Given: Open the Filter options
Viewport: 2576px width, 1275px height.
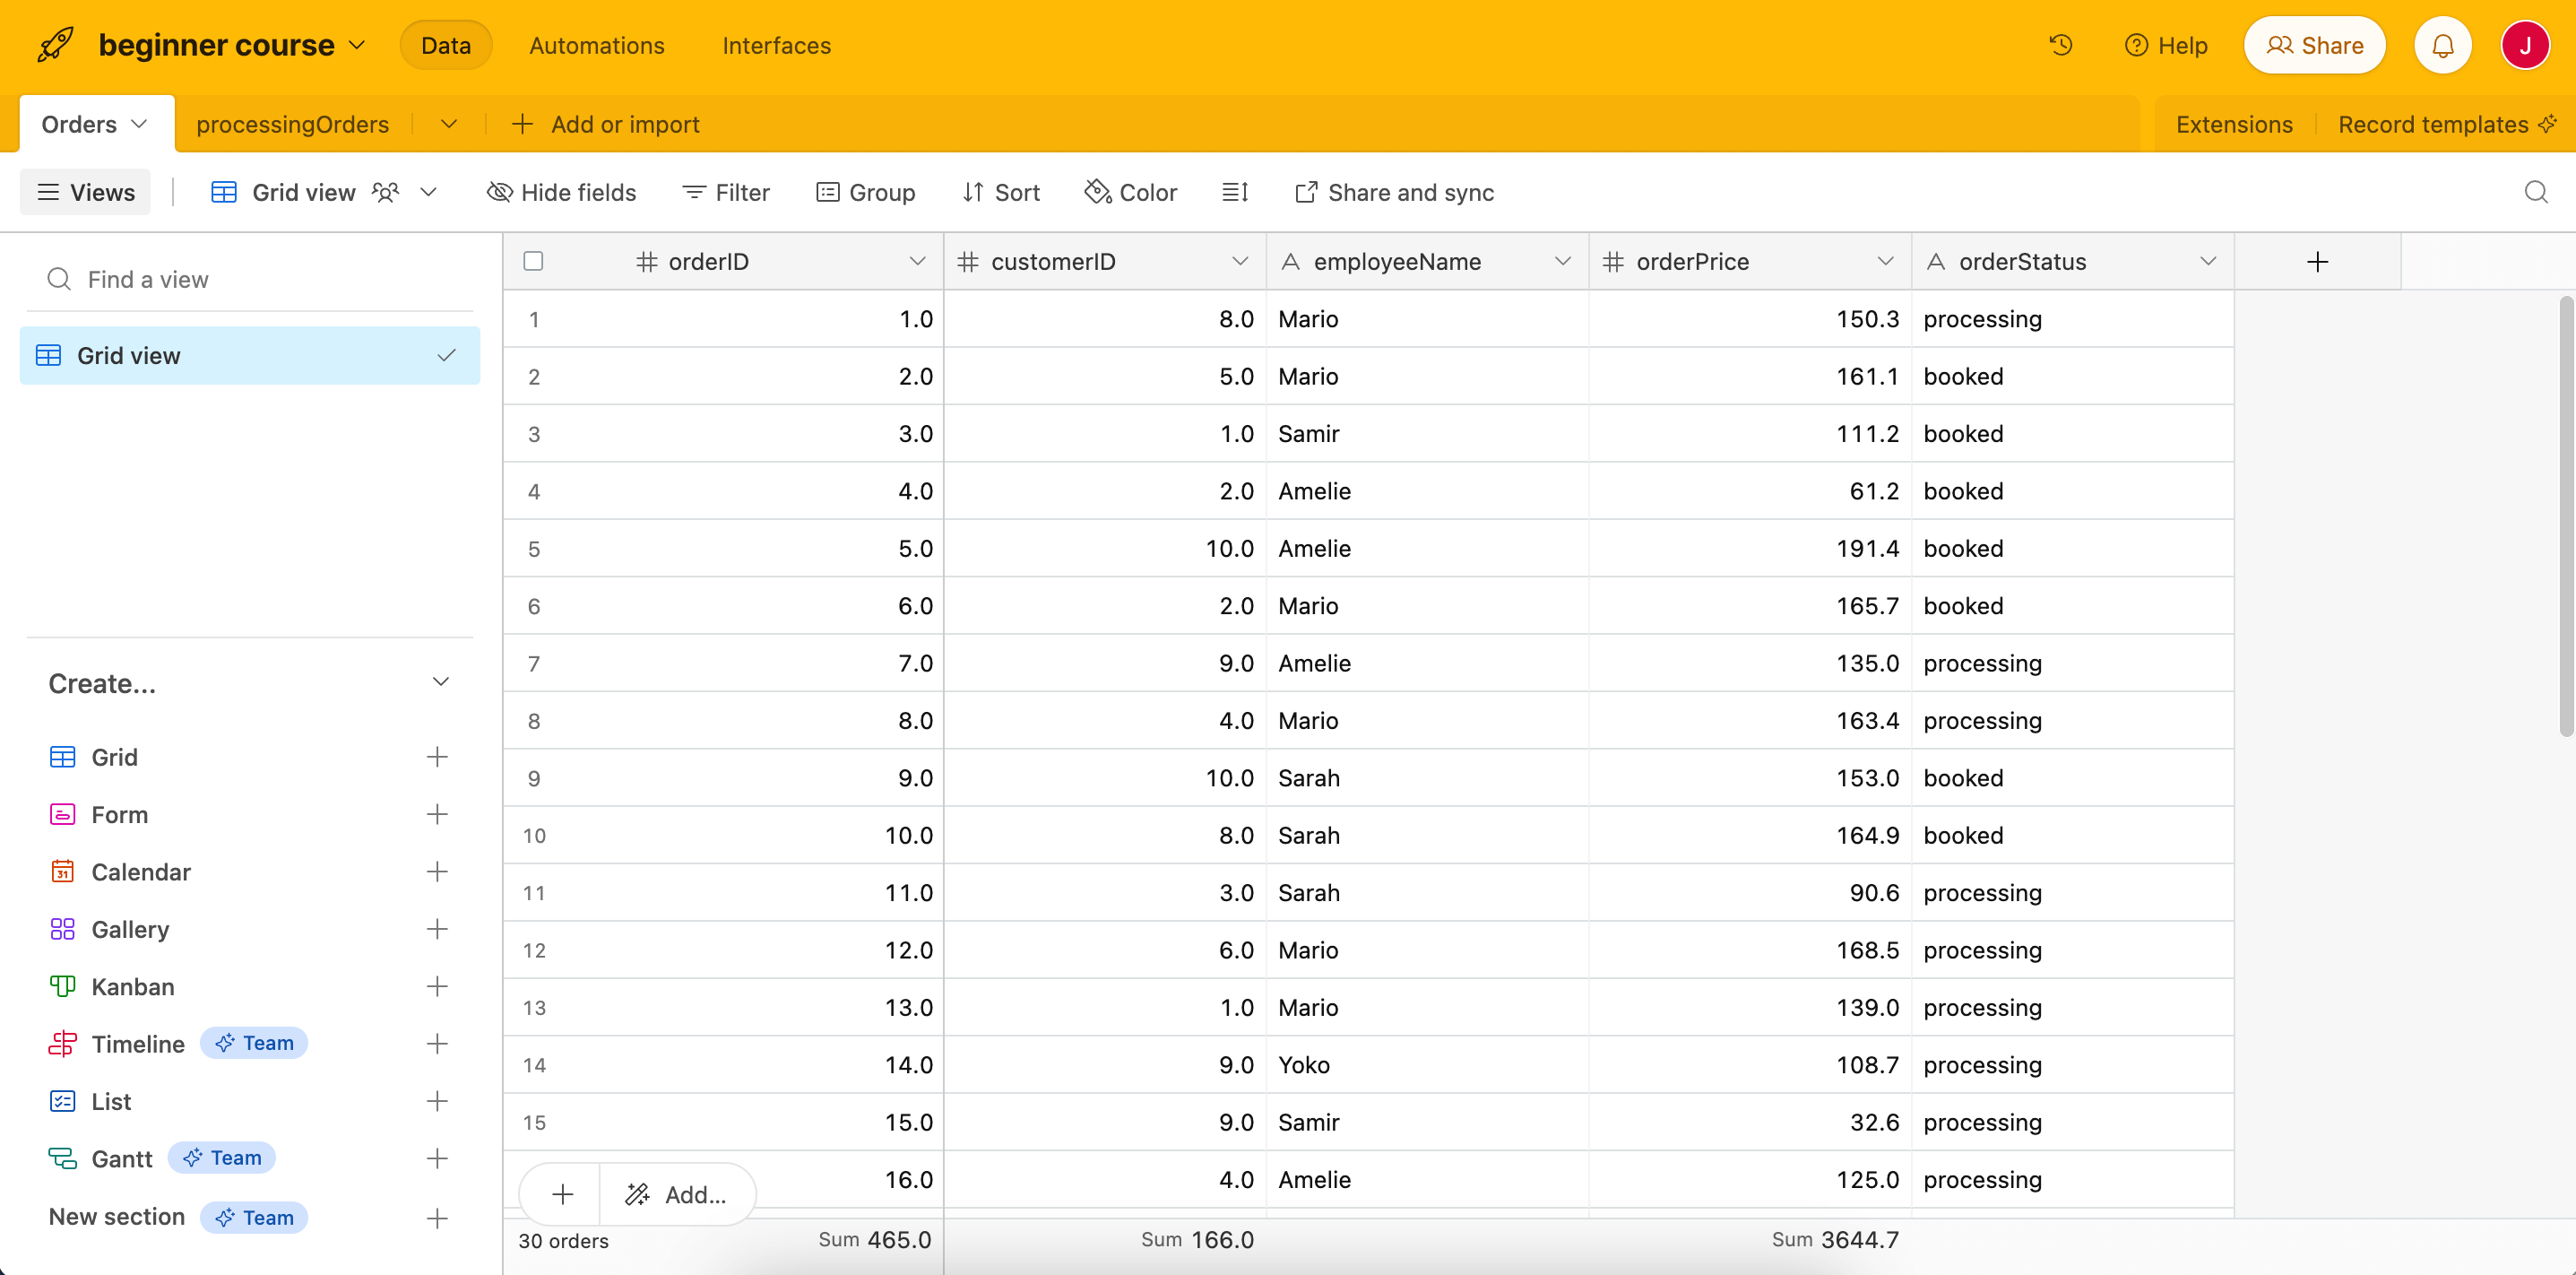Looking at the screenshot, I should point(726,192).
